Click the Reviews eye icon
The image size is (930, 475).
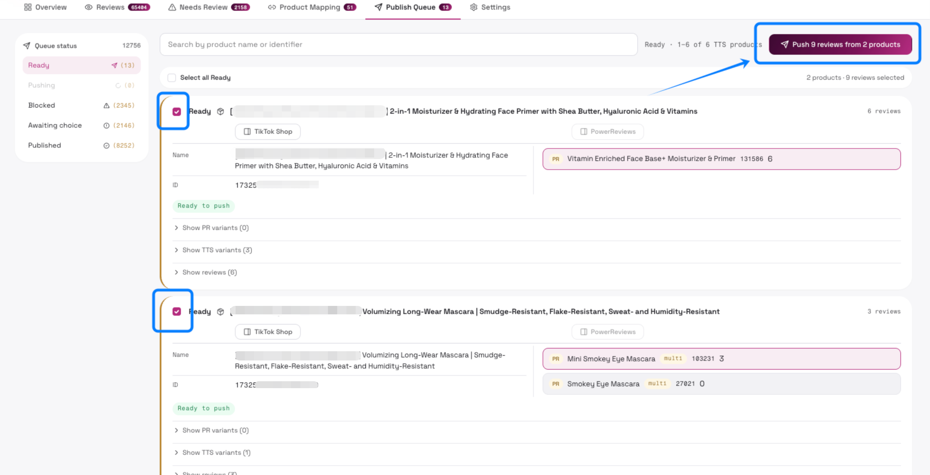tap(89, 7)
